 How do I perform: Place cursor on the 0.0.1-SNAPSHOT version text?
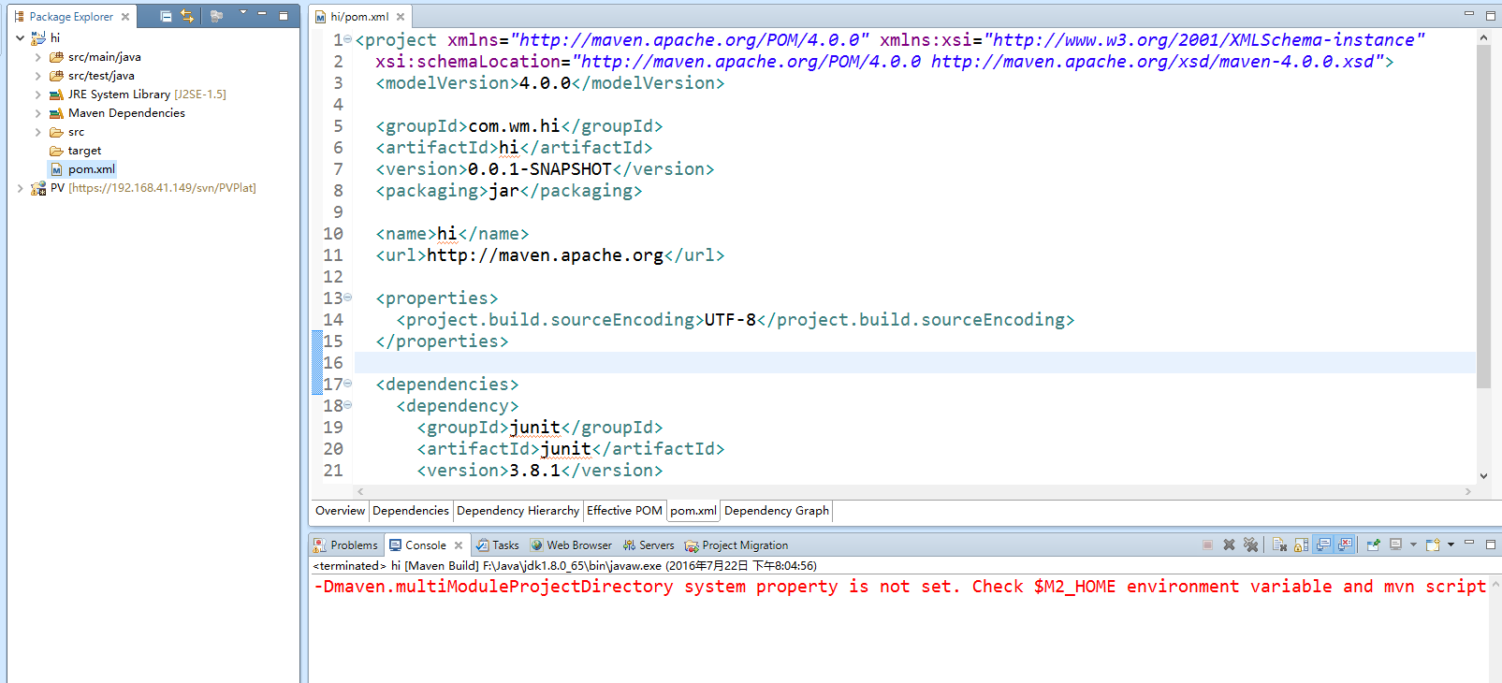(x=540, y=169)
